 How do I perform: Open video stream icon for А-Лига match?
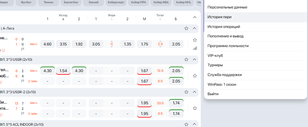point(3,50)
